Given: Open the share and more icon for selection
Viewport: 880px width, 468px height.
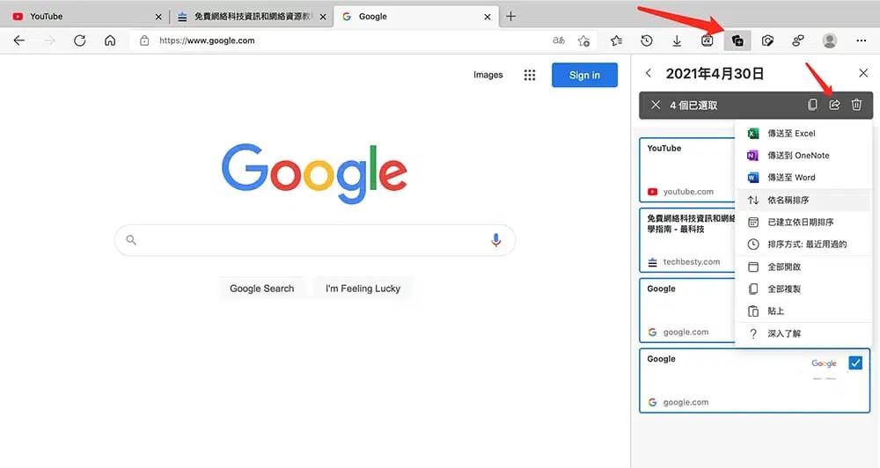Looking at the screenshot, I should pyautogui.click(x=834, y=105).
